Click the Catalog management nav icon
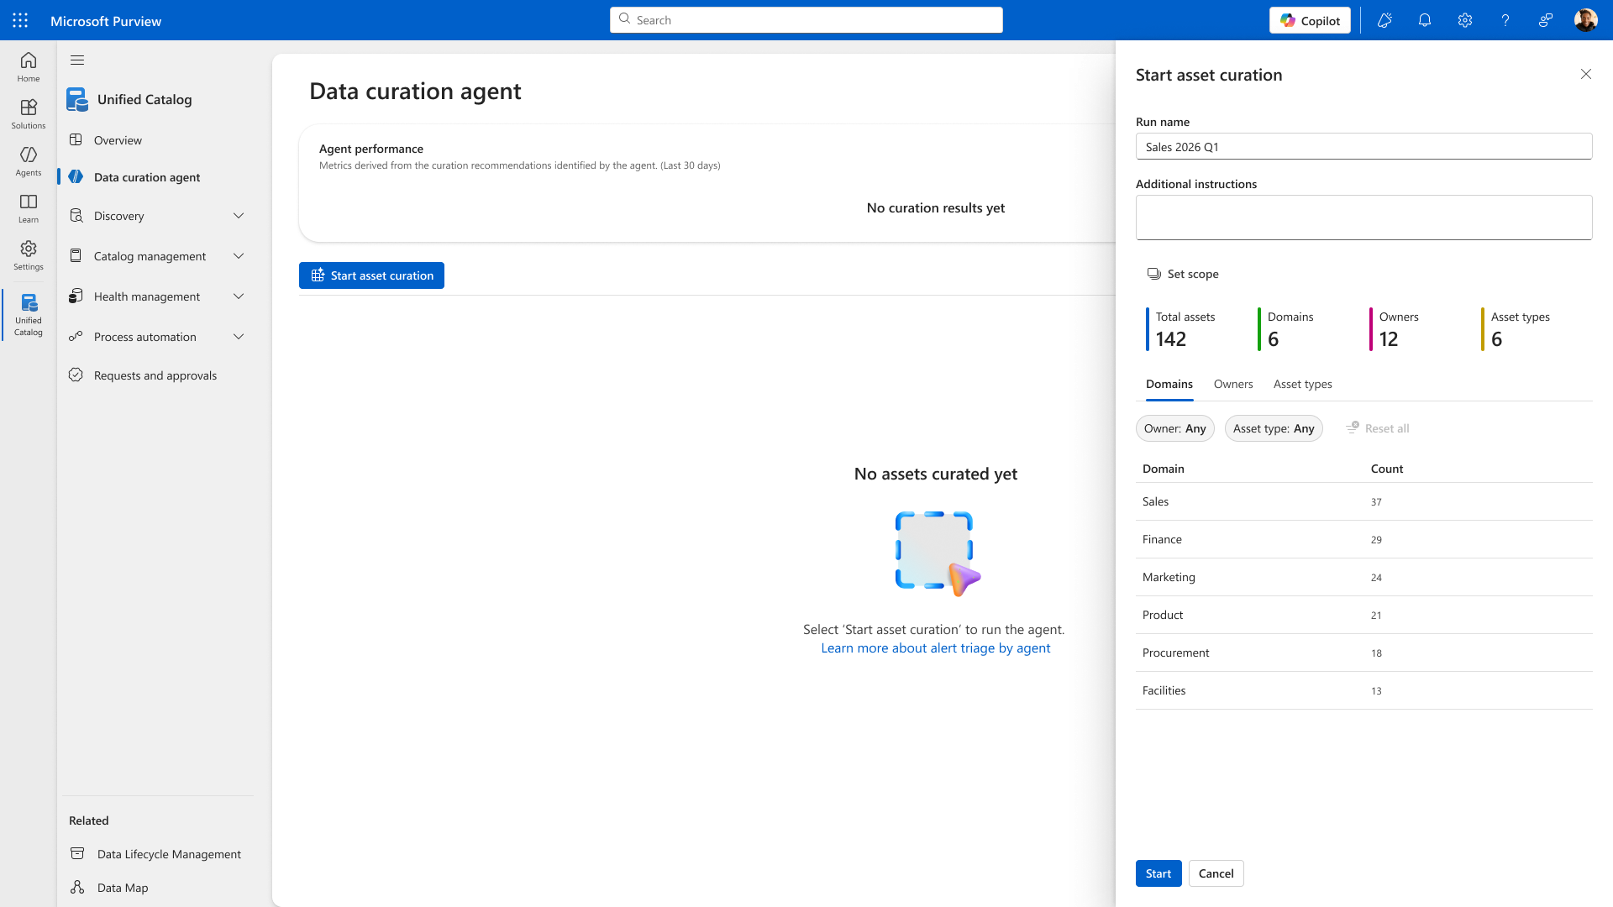Image resolution: width=1613 pixels, height=907 pixels. point(76,255)
